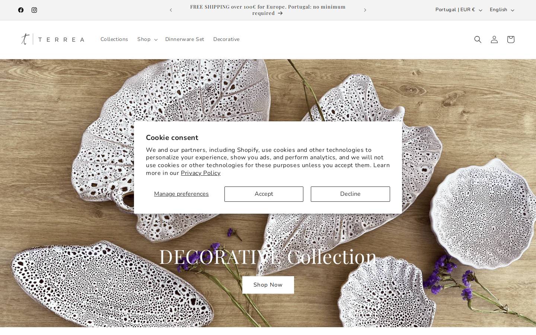
Task: Click the Shop Now button
Action: (x=268, y=285)
